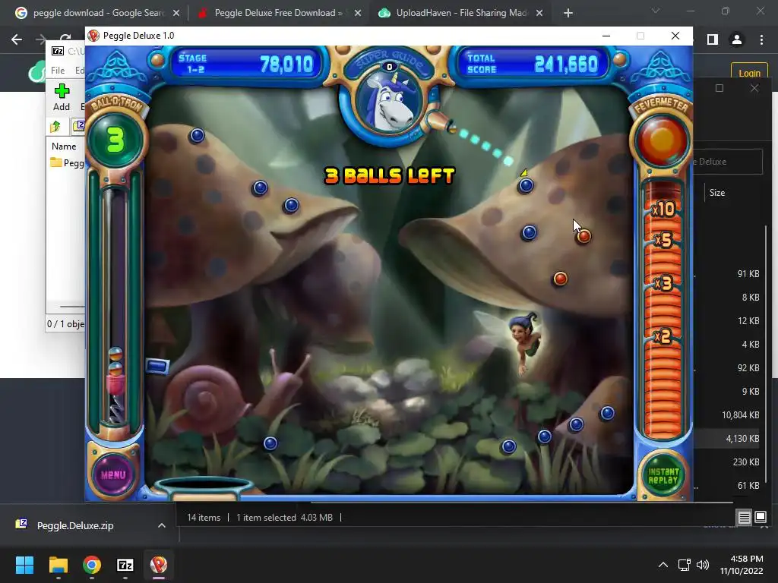This screenshot has height=583, width=778.
Task: Open File Explorer from taskbar
Action: click(x=58, y=565)
